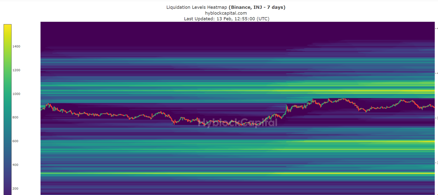This screenshot has height=195, width=438.
Task: Click the 600 color scale label
Action: [16, 141]
